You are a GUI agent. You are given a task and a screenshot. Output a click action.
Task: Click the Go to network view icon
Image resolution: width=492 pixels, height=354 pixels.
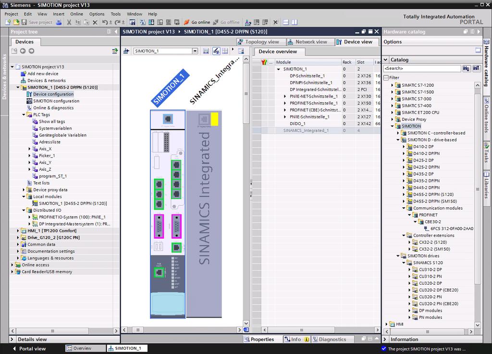pos(126,51)
